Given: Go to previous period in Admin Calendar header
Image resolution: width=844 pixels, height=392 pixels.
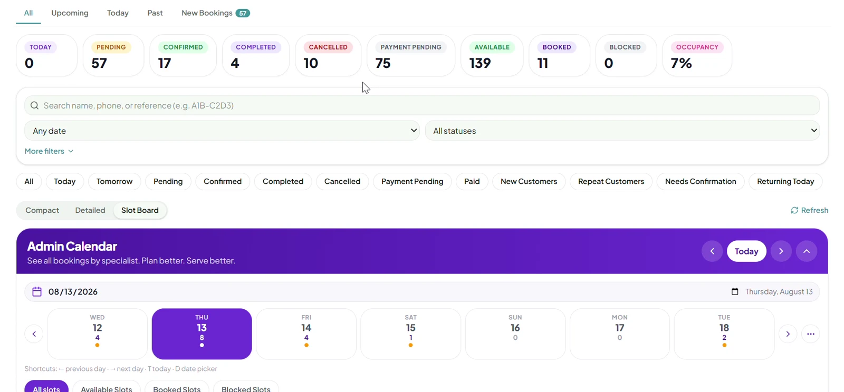Looking at the screenshot, I should 712,251.
